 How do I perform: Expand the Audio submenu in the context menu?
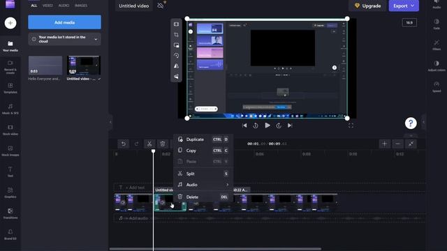tap(203, 185)
